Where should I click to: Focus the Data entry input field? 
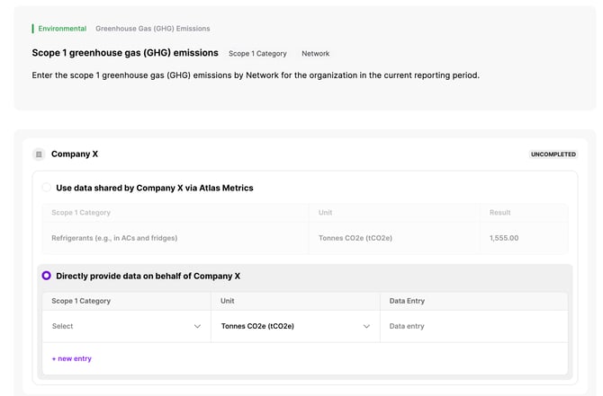(x=473, y=326)
